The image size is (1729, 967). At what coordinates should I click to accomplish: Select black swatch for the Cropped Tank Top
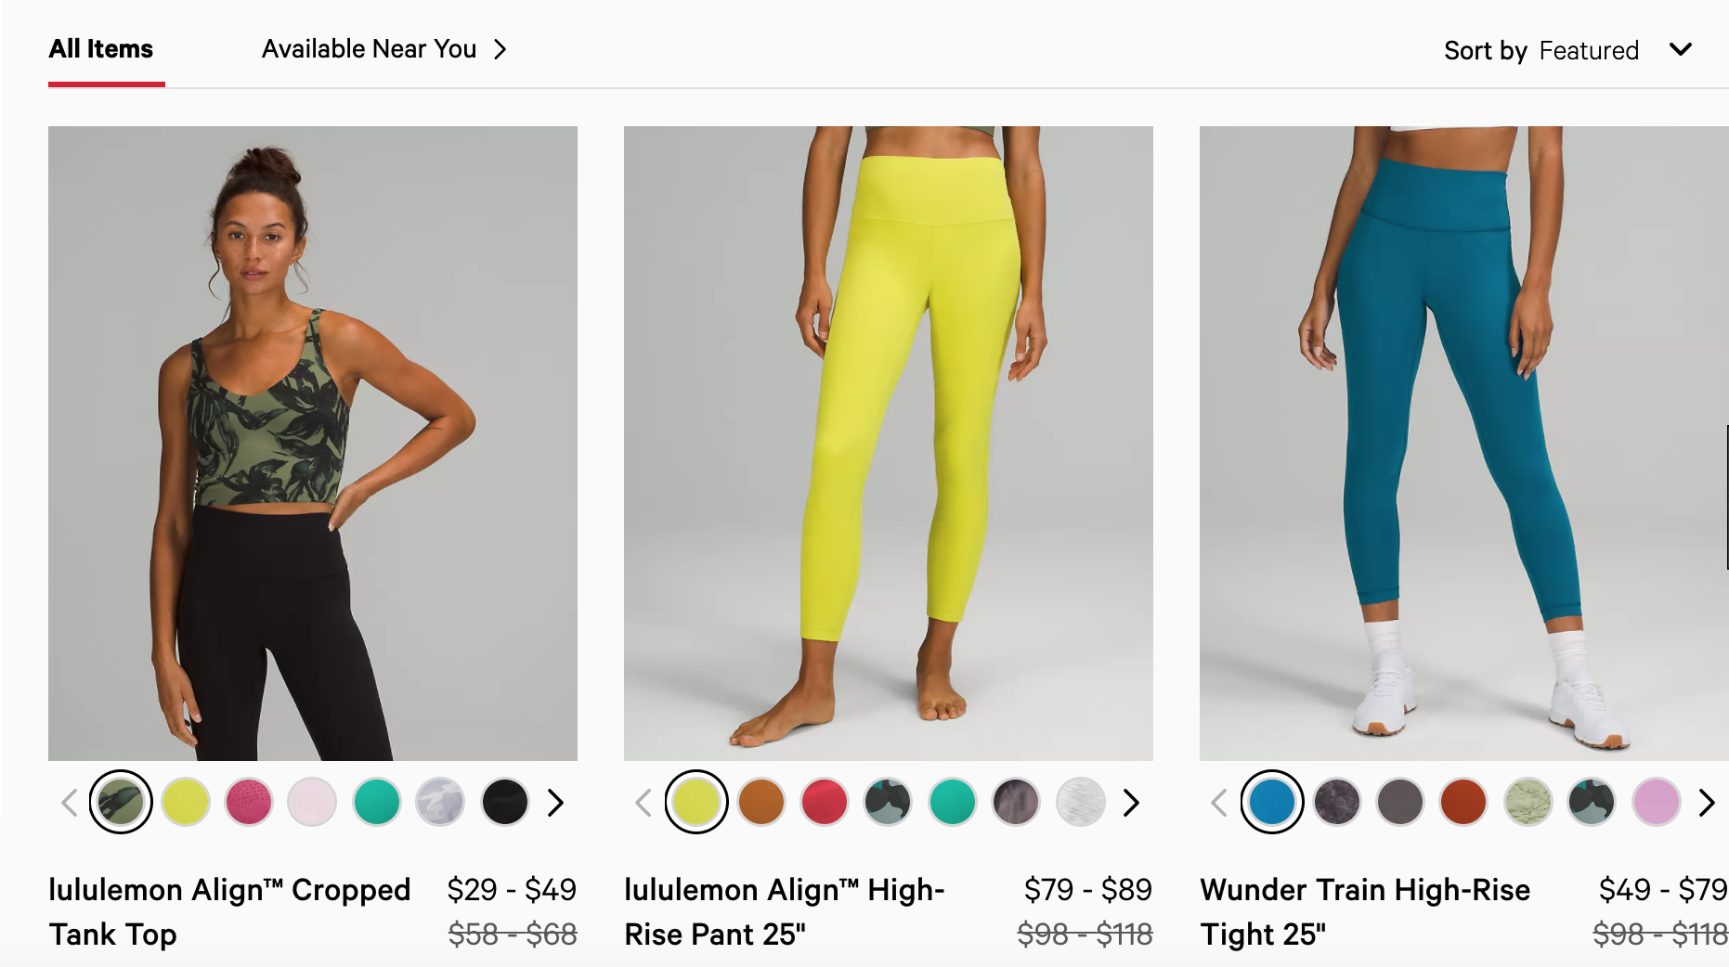coord(505,802)
